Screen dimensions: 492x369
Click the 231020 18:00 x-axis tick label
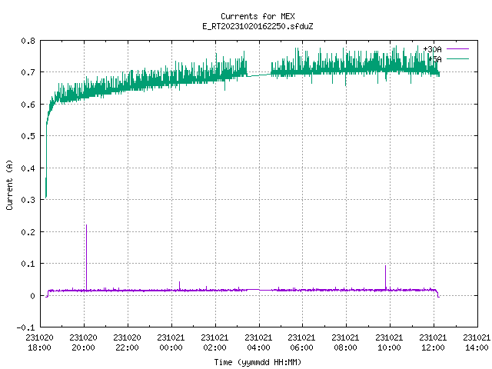pos(39,343)
